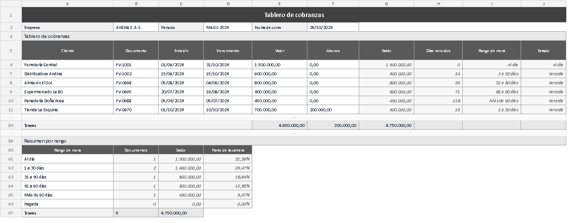The height and width of the screenshot is (223, 572).
Task: Click the total value '4.950.000,00'
Action: click(x=279, y=125)
